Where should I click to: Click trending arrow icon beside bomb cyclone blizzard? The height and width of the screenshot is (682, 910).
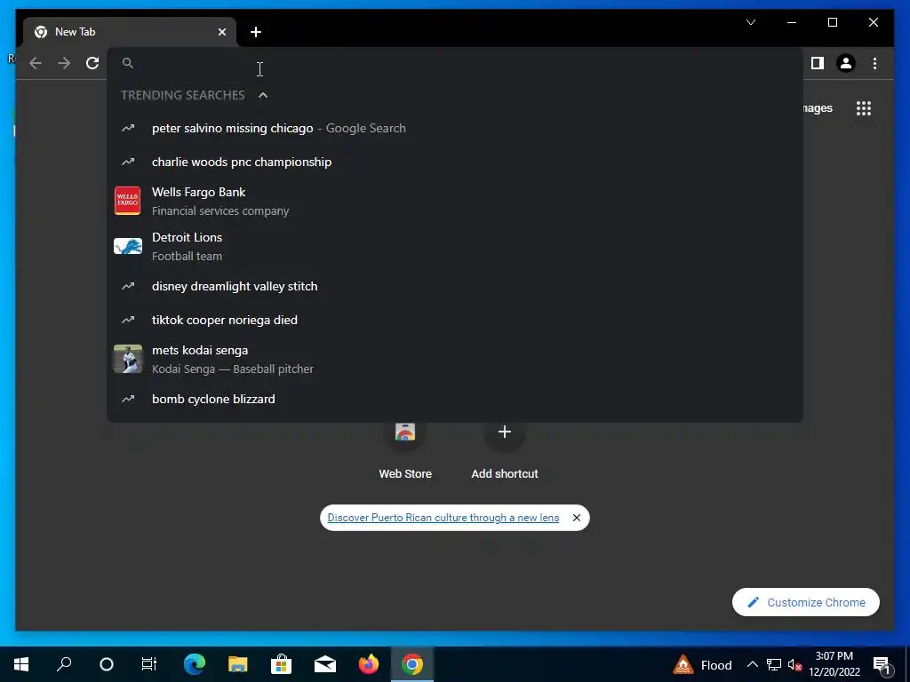point(128,399)
